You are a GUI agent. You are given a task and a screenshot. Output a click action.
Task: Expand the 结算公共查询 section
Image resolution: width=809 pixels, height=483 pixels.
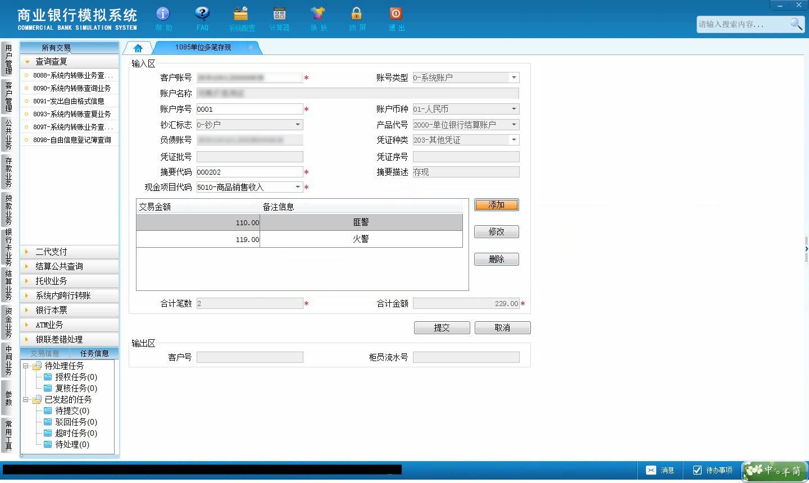coord(70,266)
